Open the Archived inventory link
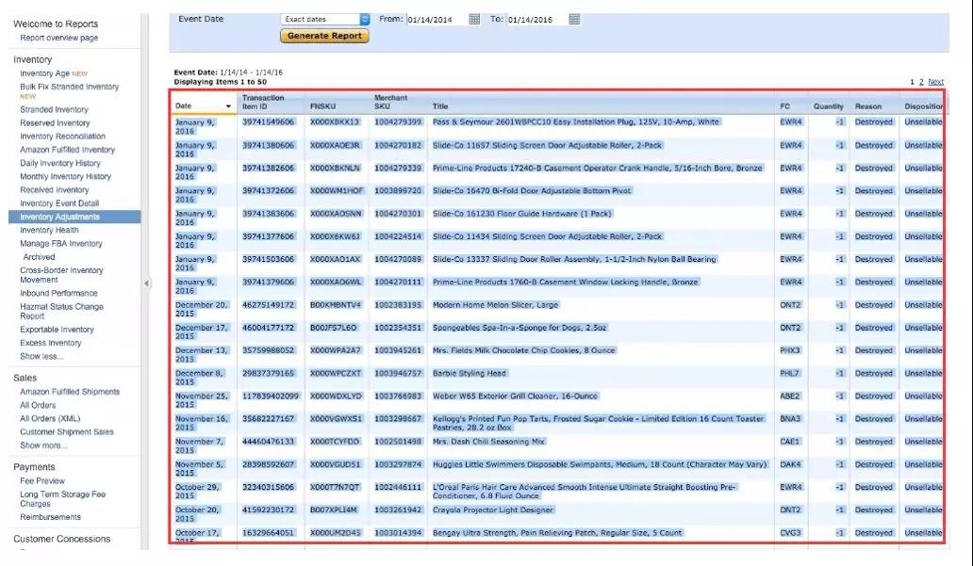The height and width of the screenshot is (566, 973). click(39, 257)
